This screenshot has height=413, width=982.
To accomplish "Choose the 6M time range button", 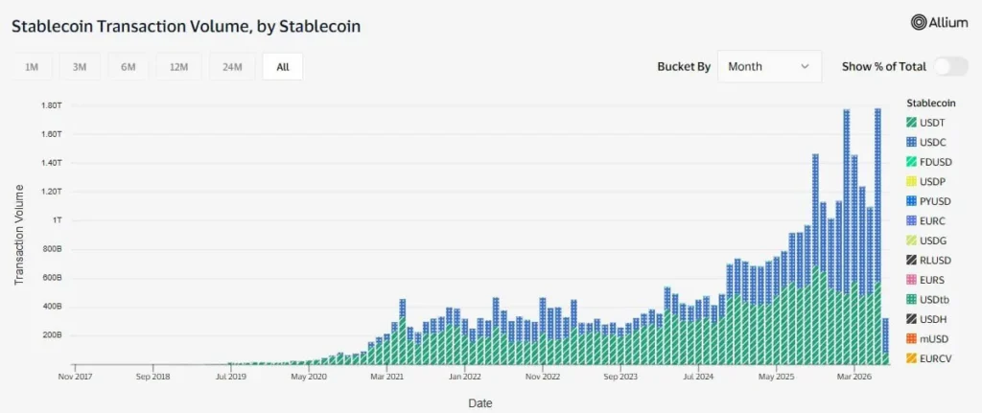I will coord(129,67).
